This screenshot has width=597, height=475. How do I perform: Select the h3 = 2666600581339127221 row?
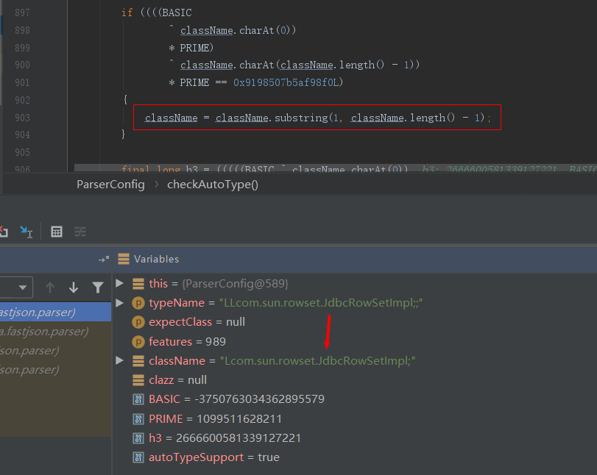coord(355,438)
